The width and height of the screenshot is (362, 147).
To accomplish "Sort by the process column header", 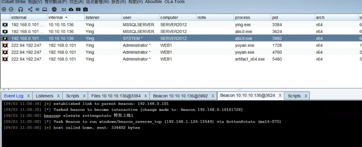I will click(252, 18).
